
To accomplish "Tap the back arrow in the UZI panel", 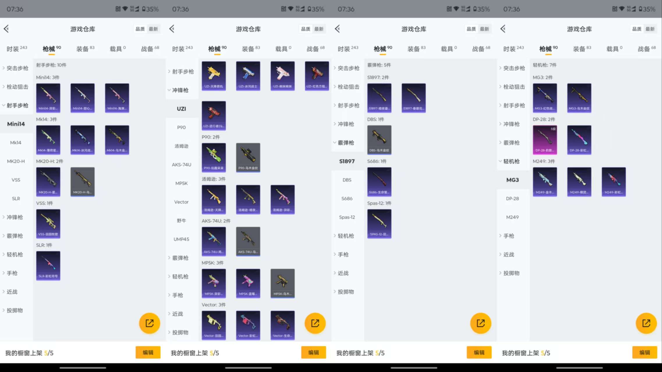I will tap(172, 29).
